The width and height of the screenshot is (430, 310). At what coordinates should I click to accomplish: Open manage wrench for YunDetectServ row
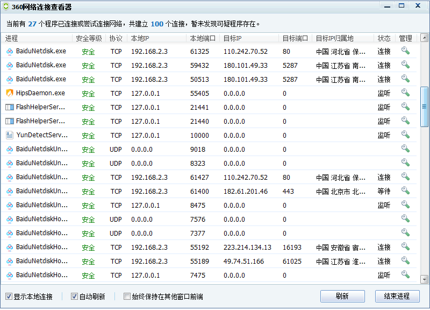point(405,135)
